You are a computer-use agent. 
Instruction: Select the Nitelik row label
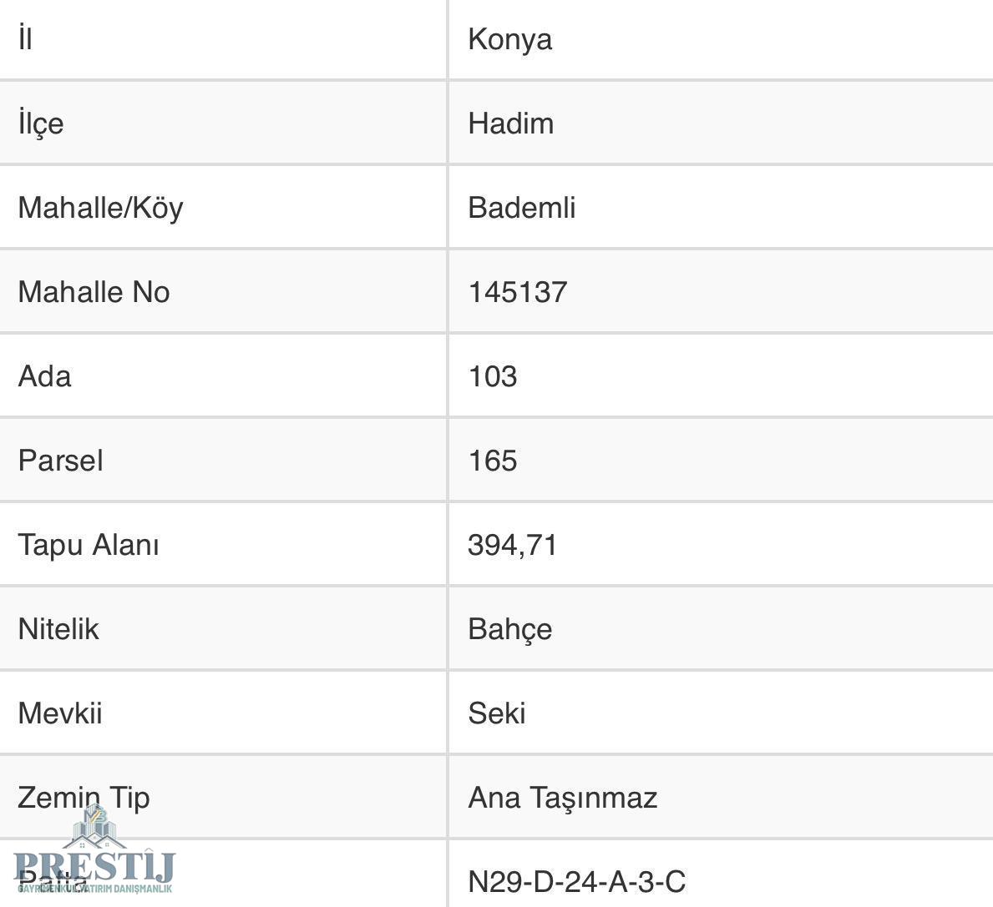pyautogui.click(x=58, y=629)
